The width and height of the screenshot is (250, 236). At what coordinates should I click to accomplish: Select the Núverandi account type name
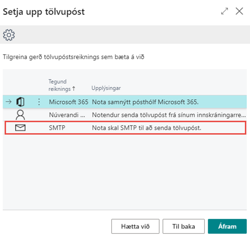click(68, 115)
